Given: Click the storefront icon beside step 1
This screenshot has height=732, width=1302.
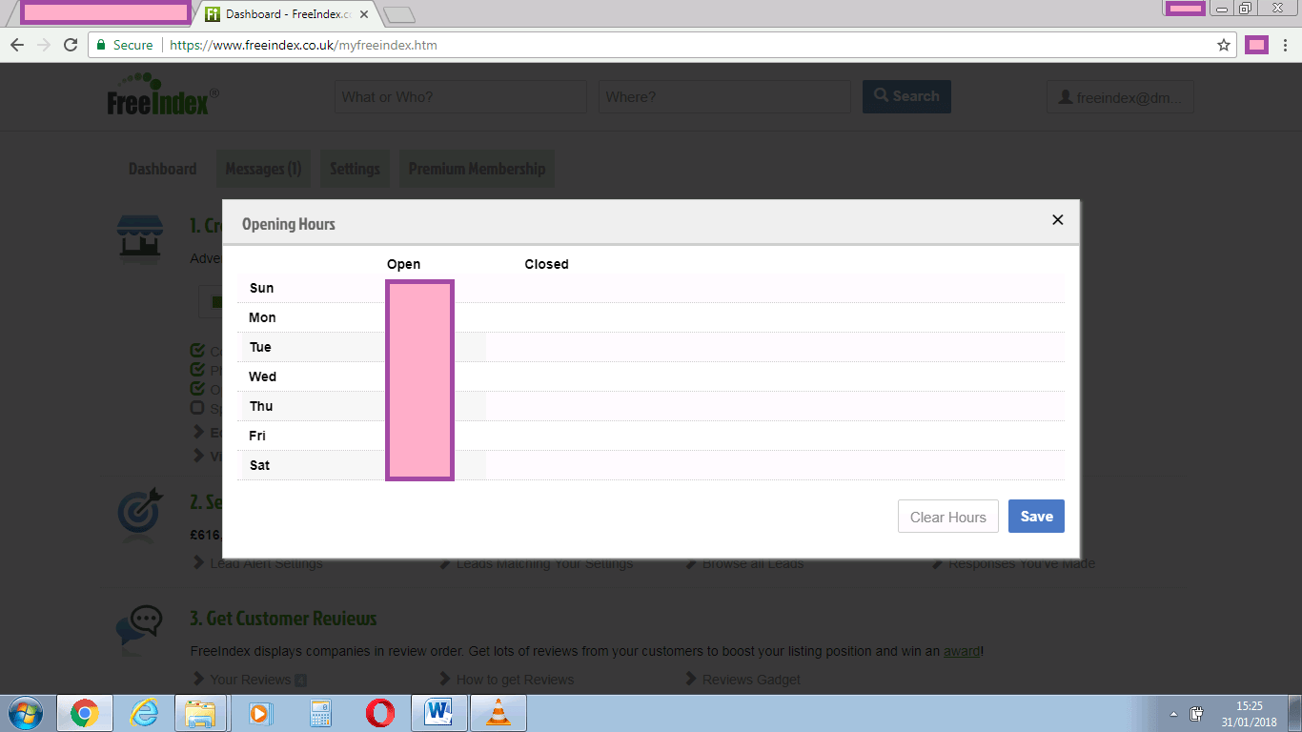Looking at the screenshot, I should [x=140, y=239].
